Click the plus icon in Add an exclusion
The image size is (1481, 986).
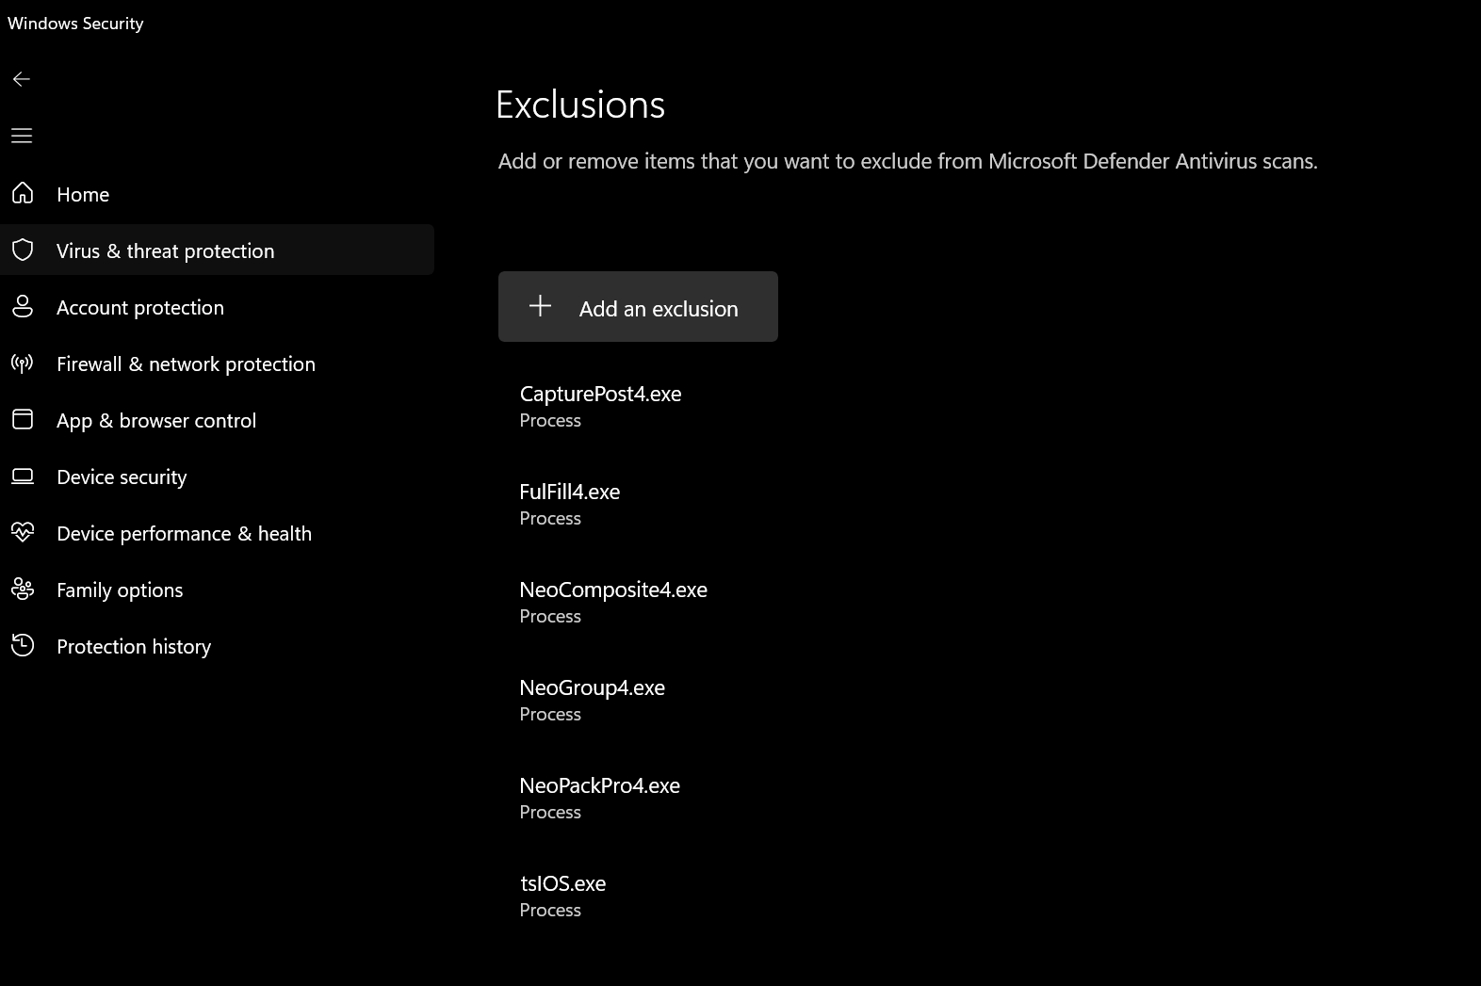point(540,305)
